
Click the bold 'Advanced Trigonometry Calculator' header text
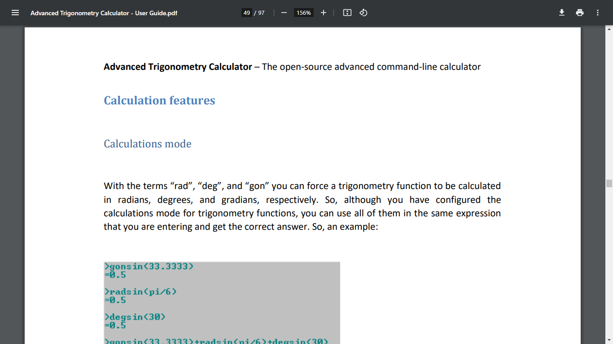click(x=178, y=67)
